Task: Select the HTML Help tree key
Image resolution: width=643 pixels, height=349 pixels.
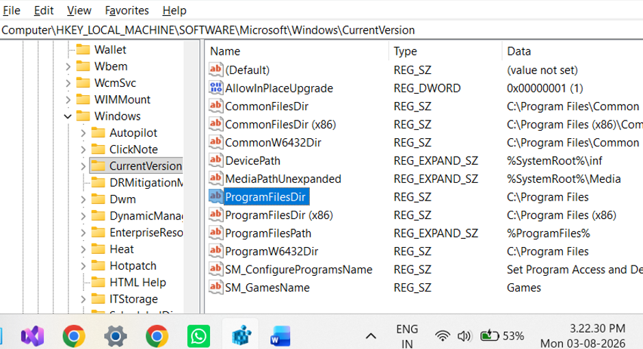Action: coord(137,282)
